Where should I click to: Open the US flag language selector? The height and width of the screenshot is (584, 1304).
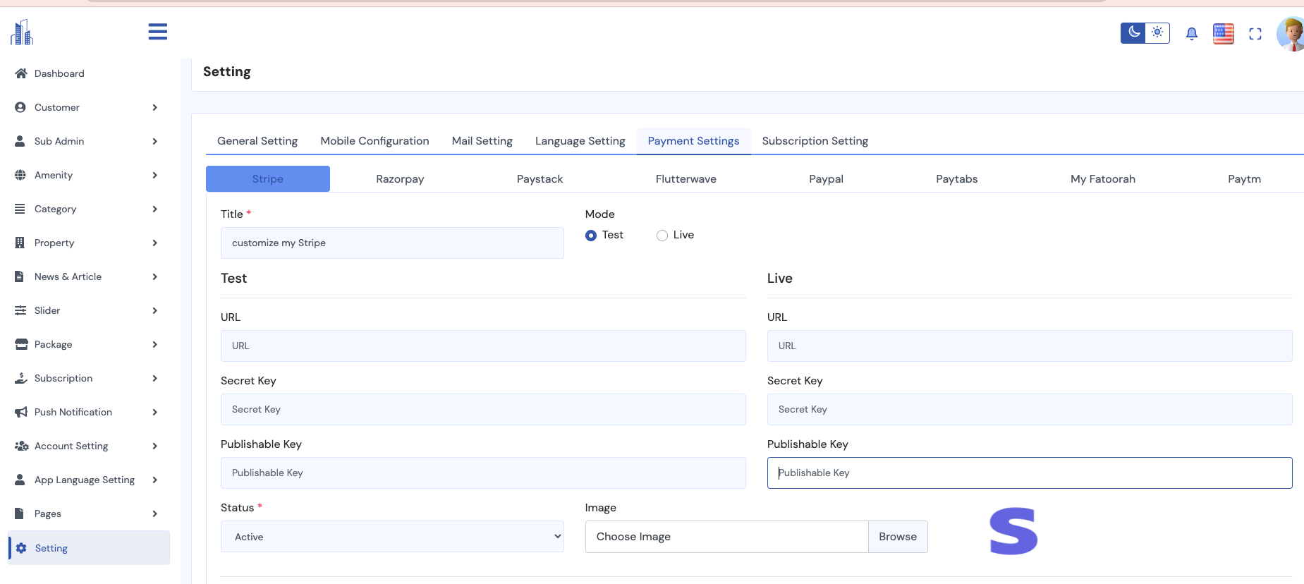[1224, 33]
